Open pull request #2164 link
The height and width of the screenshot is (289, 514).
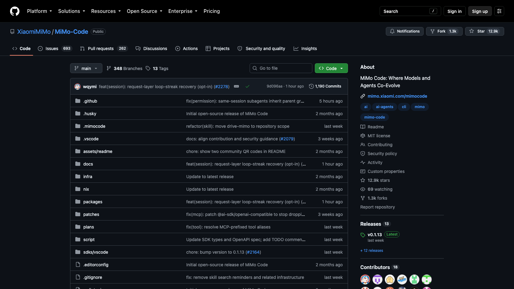click(x=253, y=252)
